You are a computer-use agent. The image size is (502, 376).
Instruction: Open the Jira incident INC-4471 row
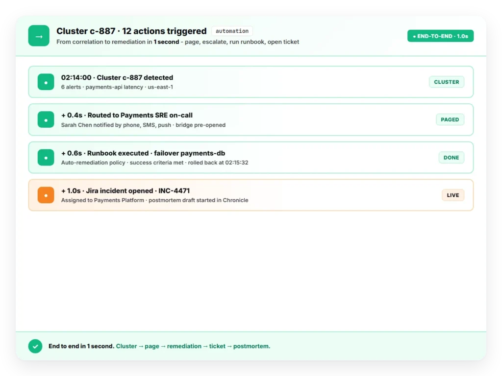click(x=251, y=195)
